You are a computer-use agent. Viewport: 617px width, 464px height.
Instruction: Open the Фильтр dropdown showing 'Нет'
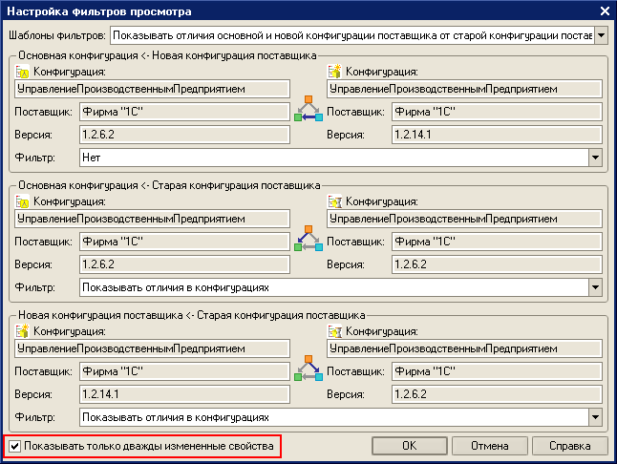click(595, 158)
